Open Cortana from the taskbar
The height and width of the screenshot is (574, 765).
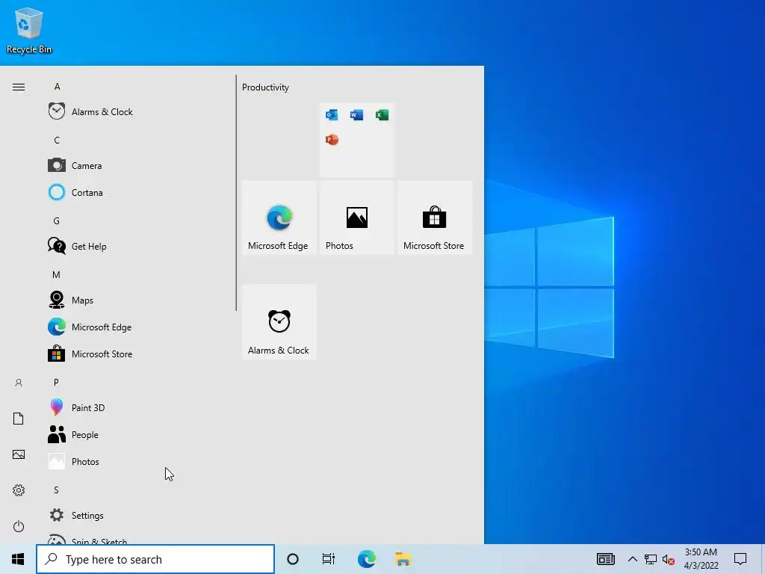pyautogui.click(x=292, y=559)
